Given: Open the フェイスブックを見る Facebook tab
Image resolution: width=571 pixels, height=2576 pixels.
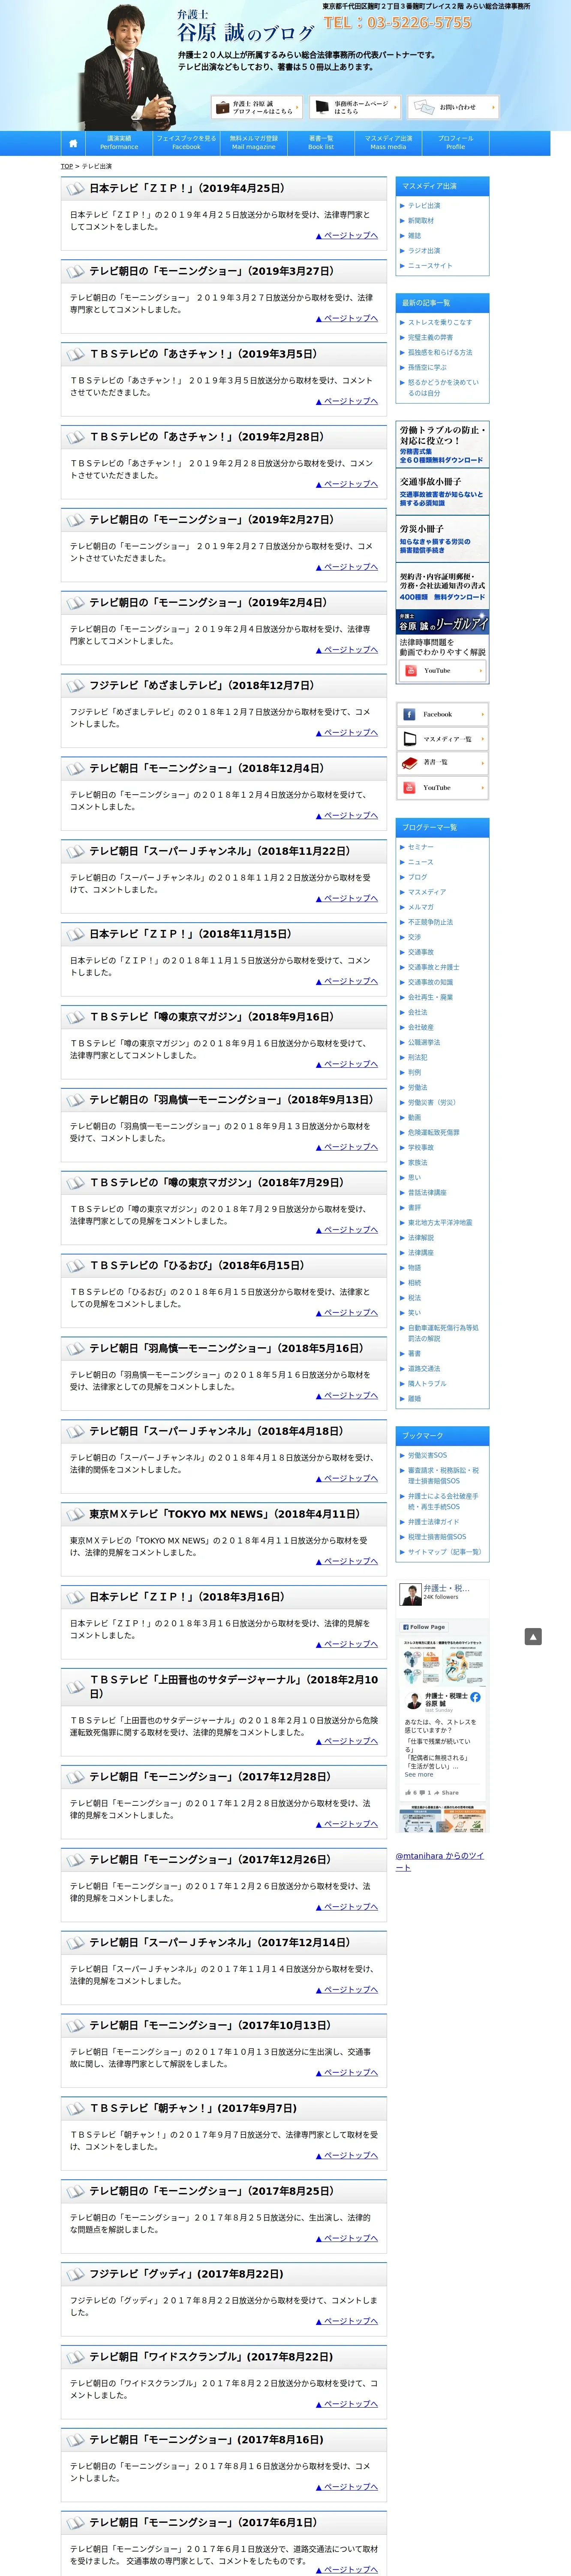Looking at the screenshot, I should 186,143.
